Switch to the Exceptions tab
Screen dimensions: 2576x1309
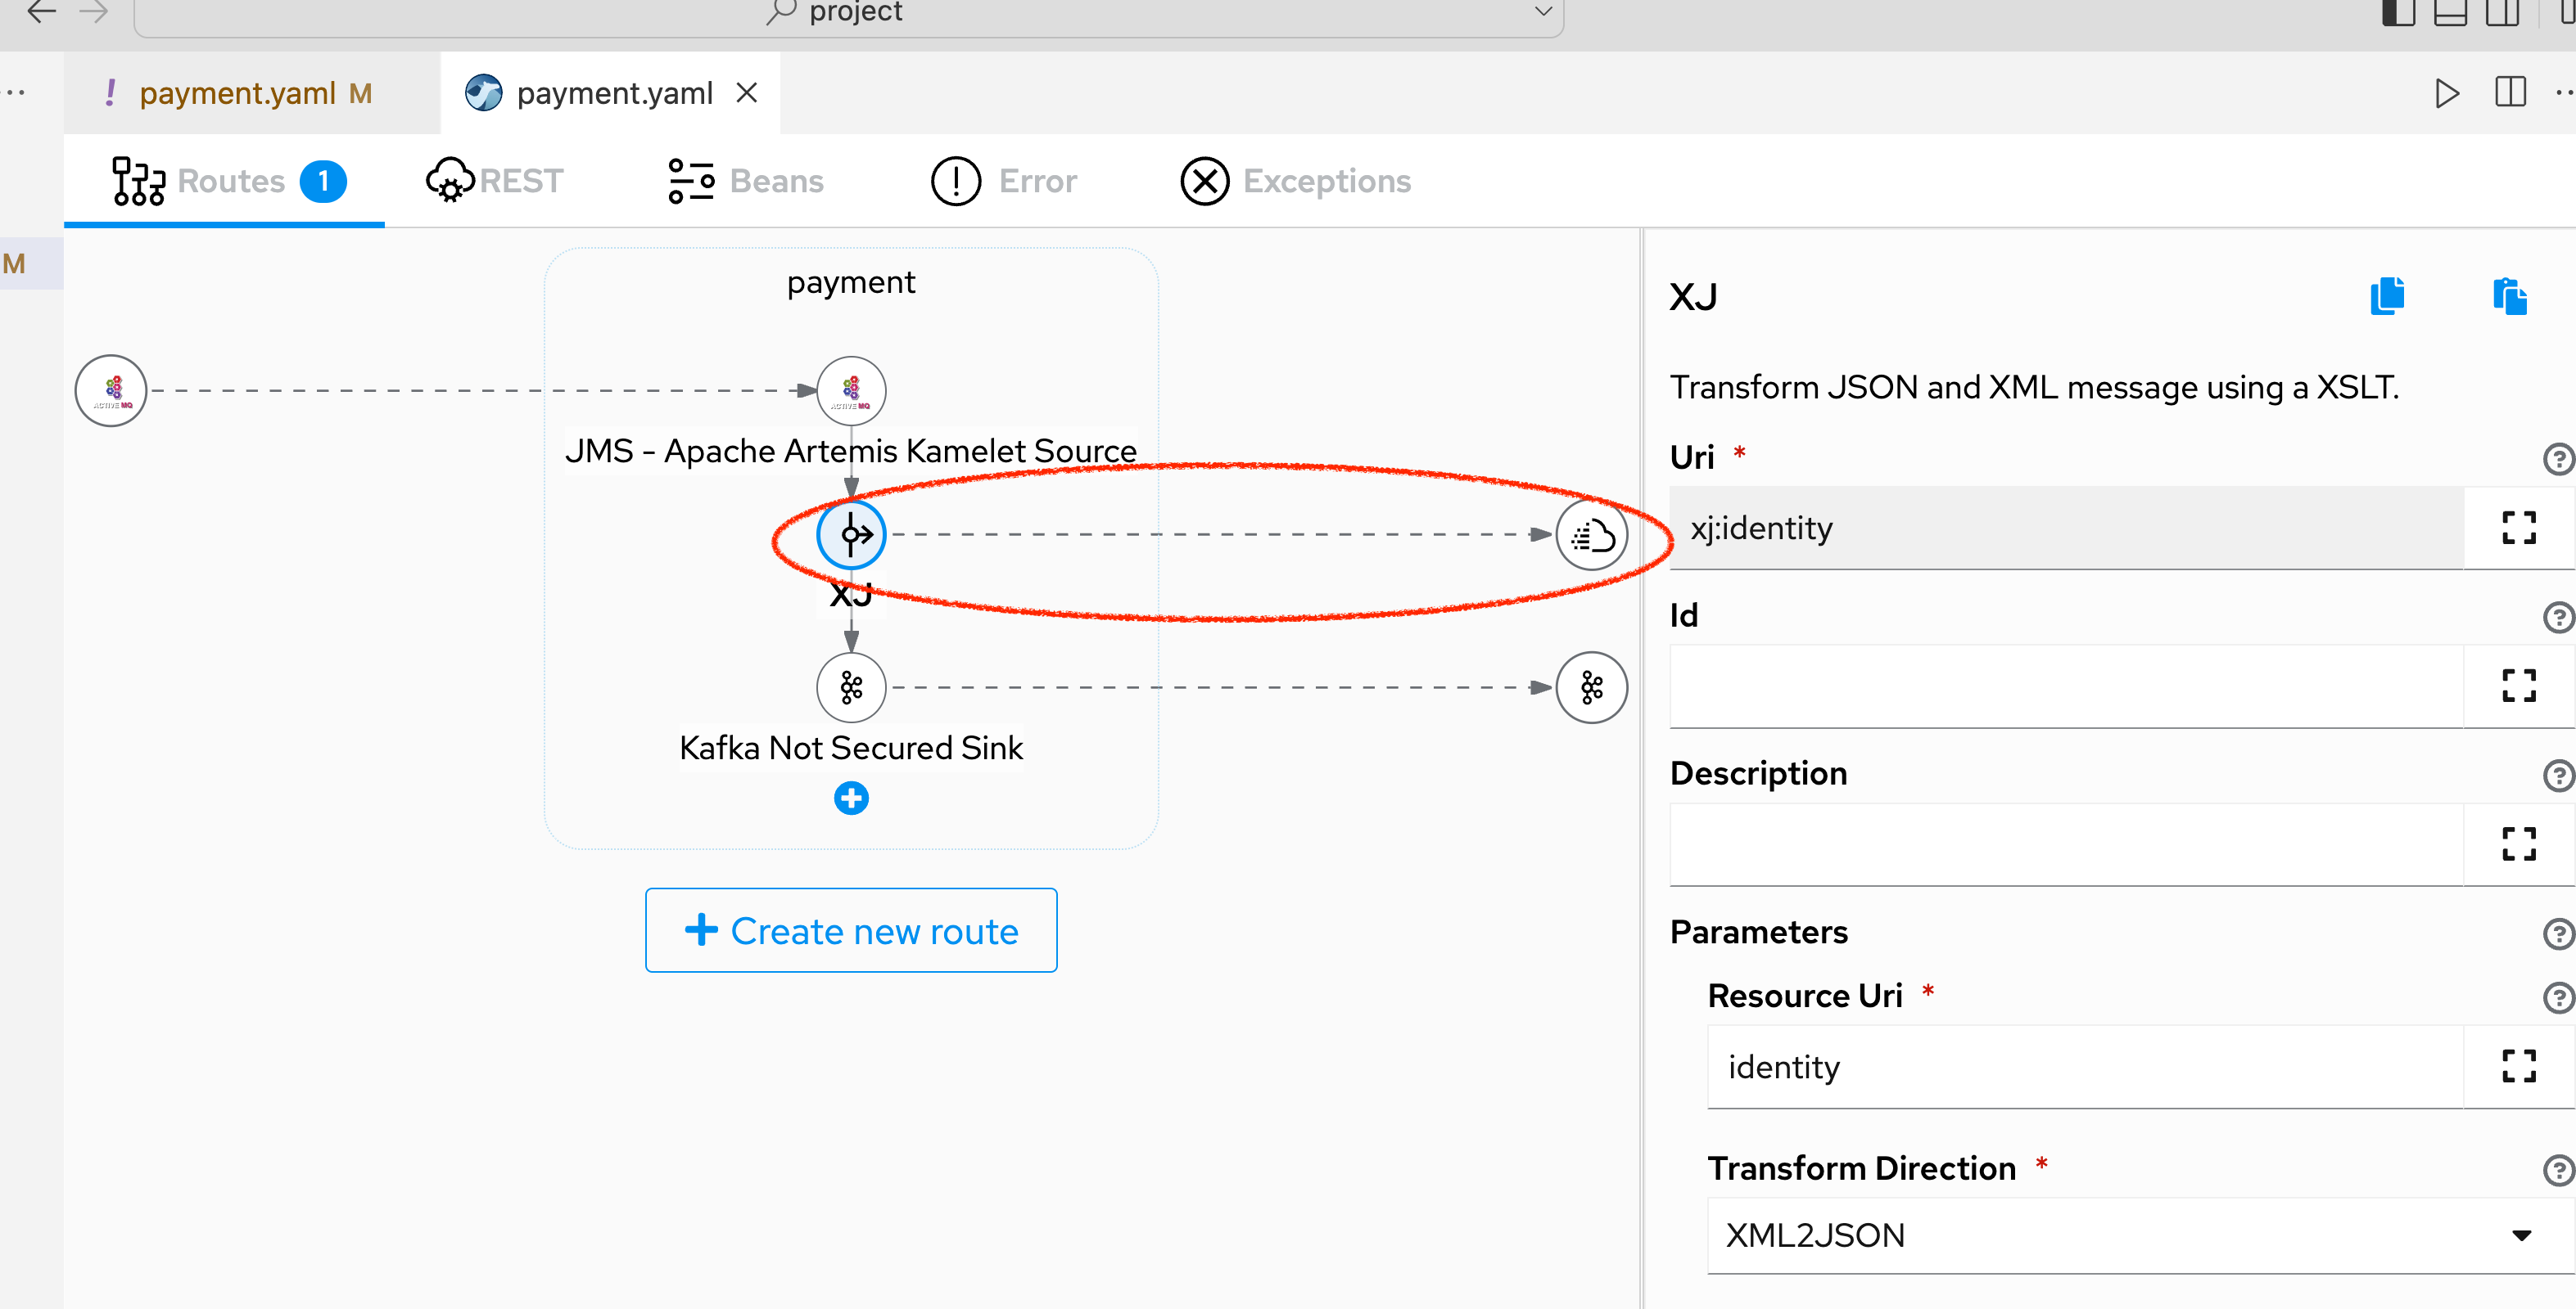(x=1295, y=181)
